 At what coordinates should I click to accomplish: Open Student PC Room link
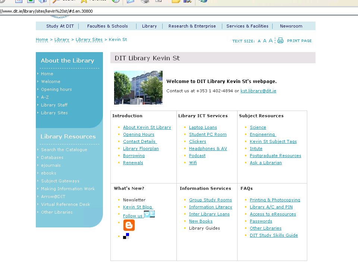pos(208,134)
